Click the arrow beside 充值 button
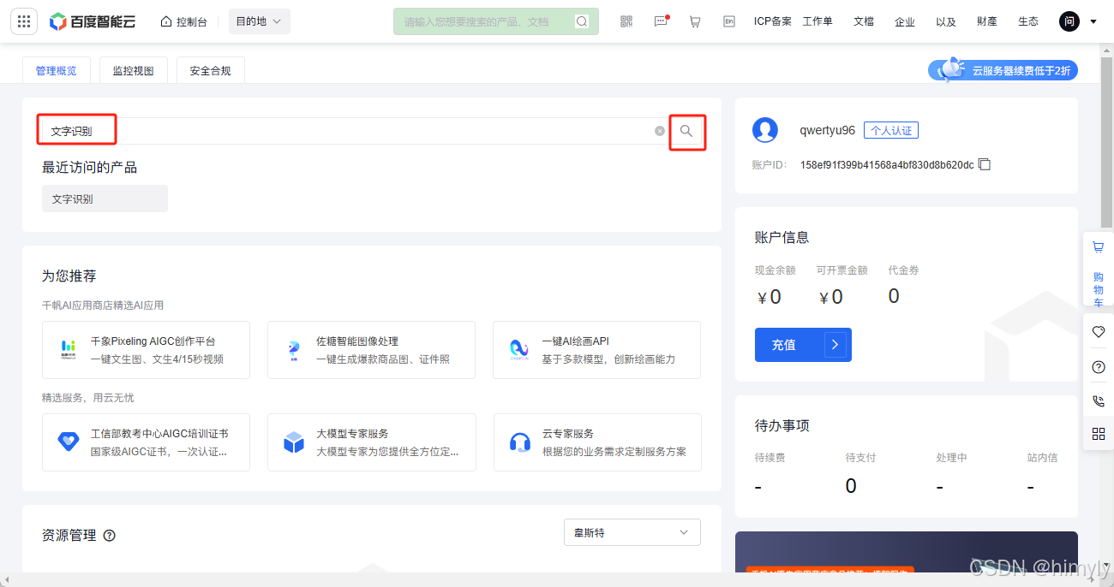The width and height of the screenshot is (1114, 587). click(x=836, y=345)
